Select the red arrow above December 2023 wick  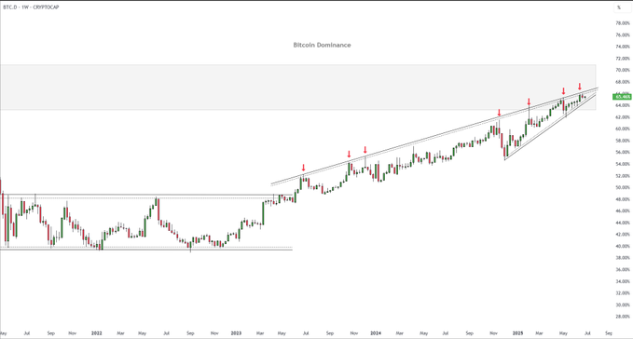pyautogui.click(x=365, y=150)
